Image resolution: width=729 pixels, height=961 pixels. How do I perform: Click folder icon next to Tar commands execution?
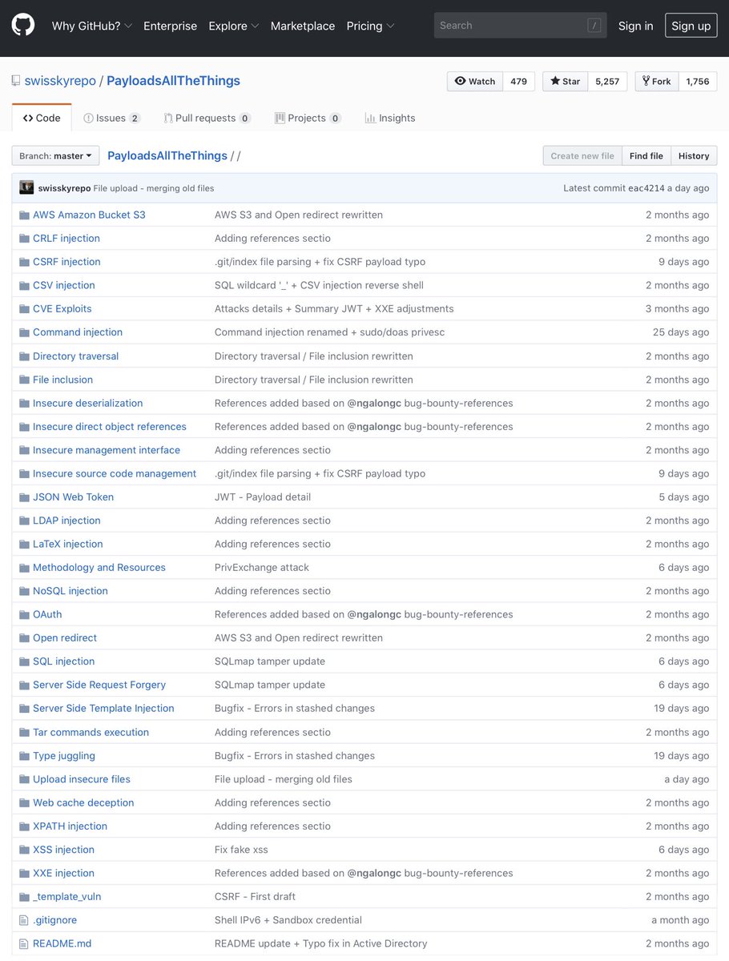pos(24,732)
